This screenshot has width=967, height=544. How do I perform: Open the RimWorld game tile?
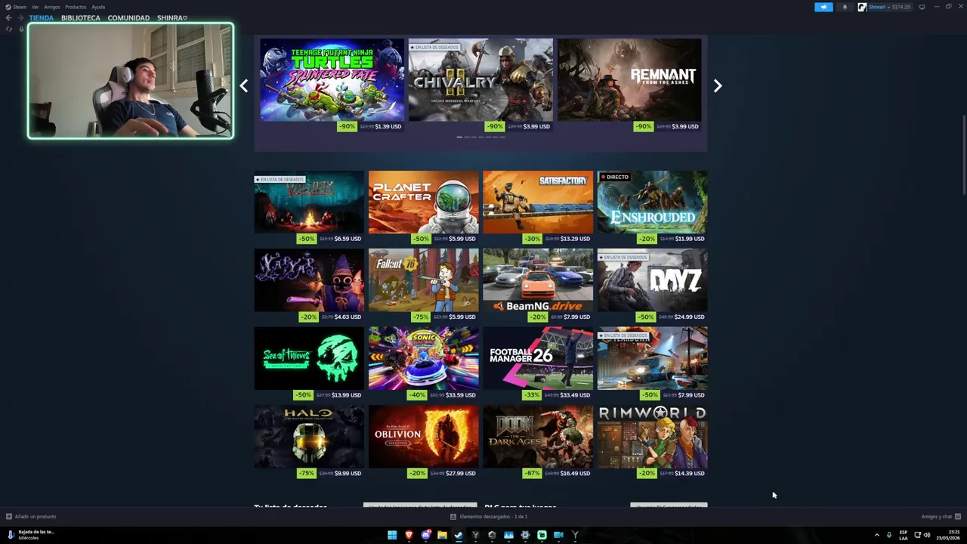[653, 437]
